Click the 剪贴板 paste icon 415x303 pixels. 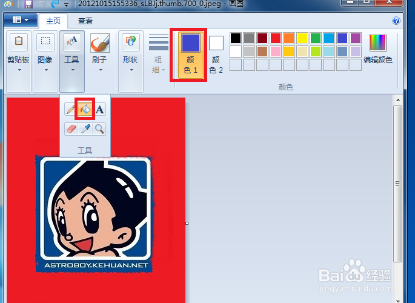[19, 42]
